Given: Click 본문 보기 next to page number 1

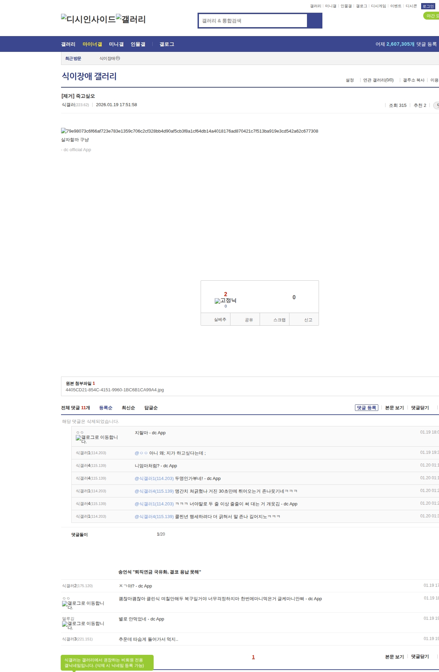Looking at the screenshot, I should [394, 657].
